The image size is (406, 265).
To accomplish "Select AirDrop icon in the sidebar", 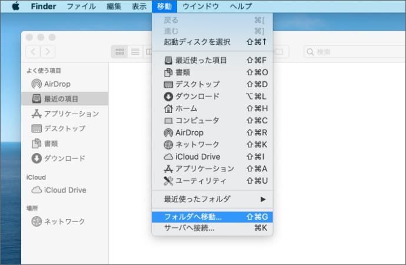I will (x=36, y=84).
